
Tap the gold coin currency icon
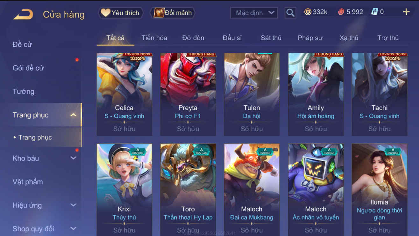point(308,12)
